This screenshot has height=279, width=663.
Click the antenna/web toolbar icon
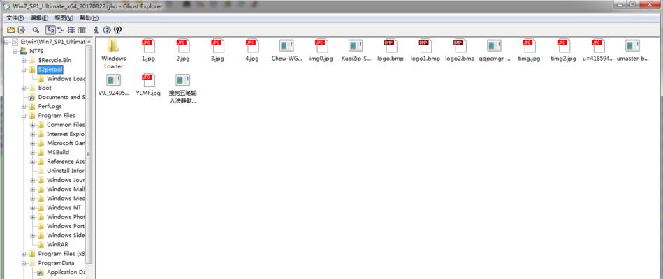pos(118,30)
